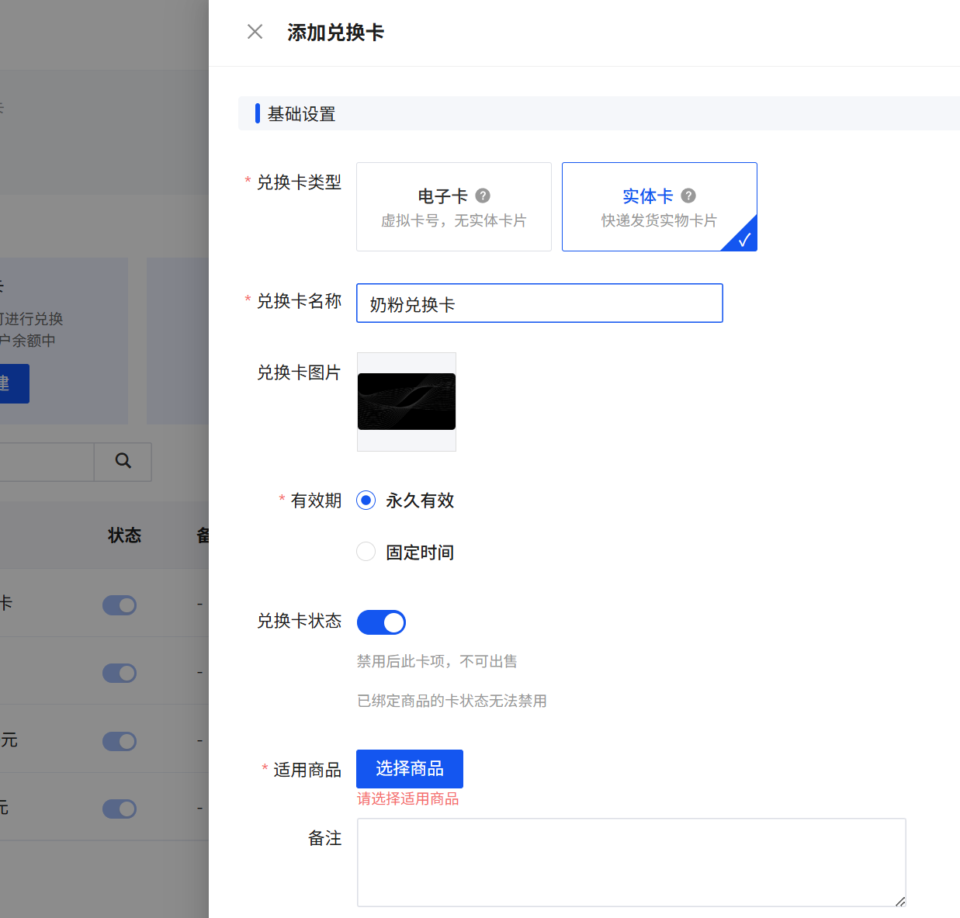Viewport: 960px width, 918px height.
Task: Select the 电子卡 card type option
Action: pos(453,207)
